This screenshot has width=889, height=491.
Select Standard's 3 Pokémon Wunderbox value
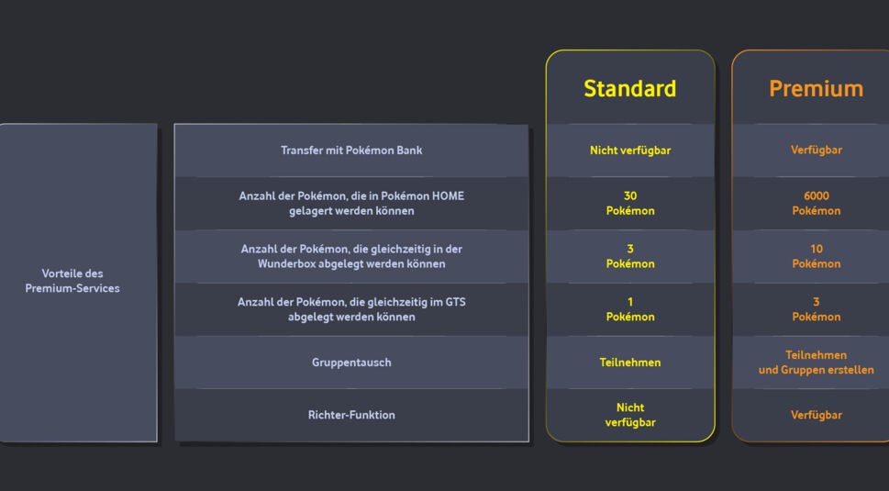point(629,256)
